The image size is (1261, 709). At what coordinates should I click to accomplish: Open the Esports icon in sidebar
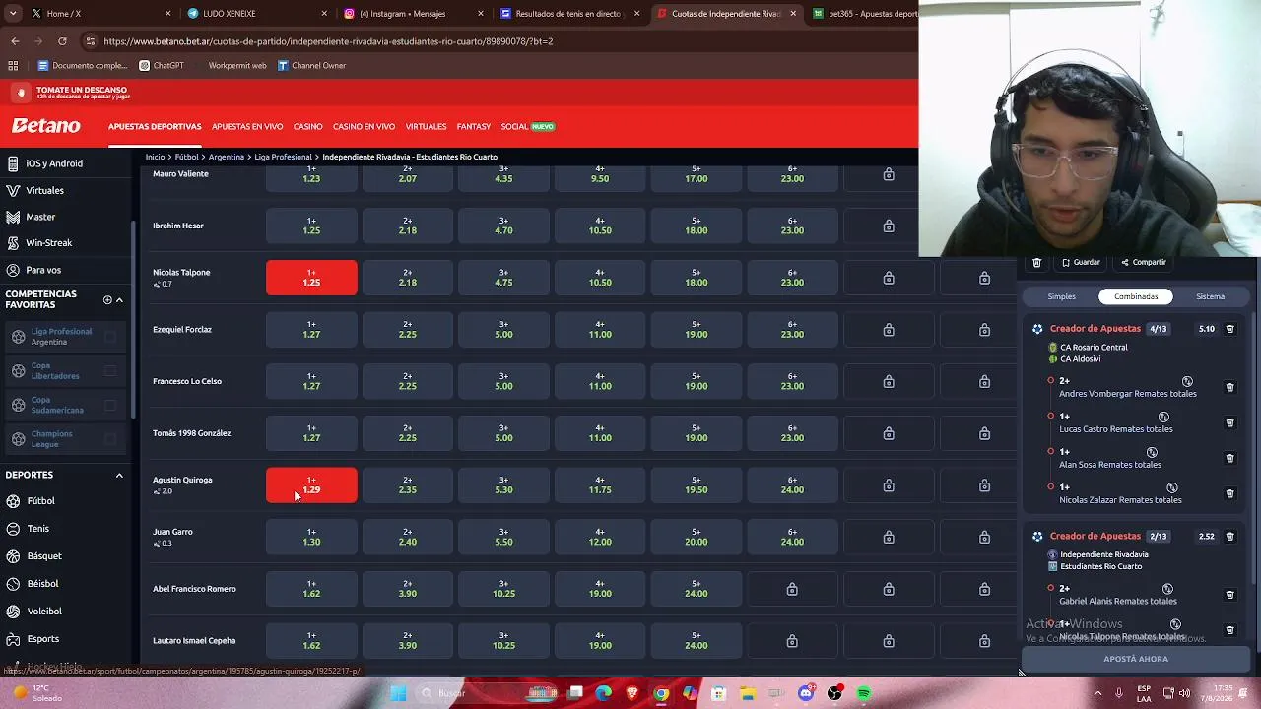(x=13, y=639)
